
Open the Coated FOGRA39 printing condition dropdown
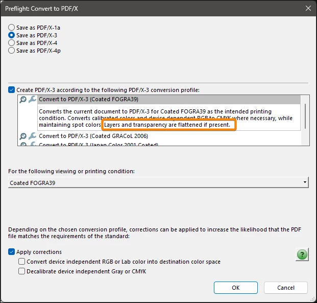[x=158, y=182]
